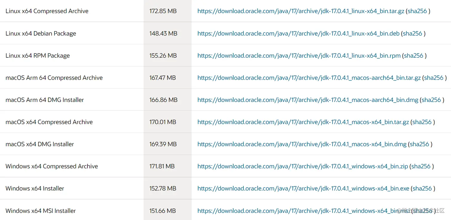The height and width of the screenshot is (220, 451).
Task: Download the Windows x64 exe installer link
Action: (303, 188)
